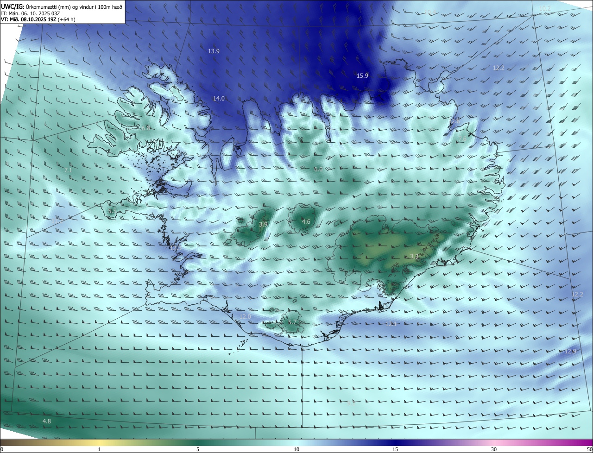Click the 7.6 value label

click(462, 139)
